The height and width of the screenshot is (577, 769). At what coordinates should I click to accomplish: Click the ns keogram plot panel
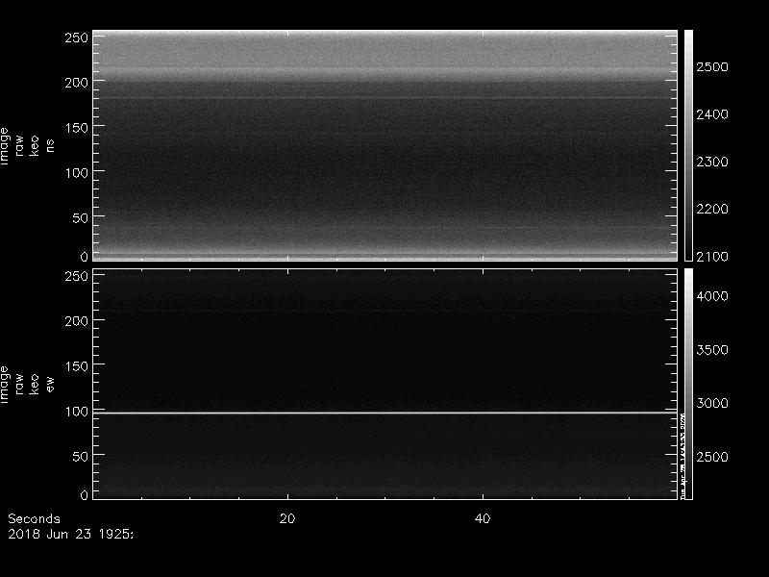tap(385, 146)
